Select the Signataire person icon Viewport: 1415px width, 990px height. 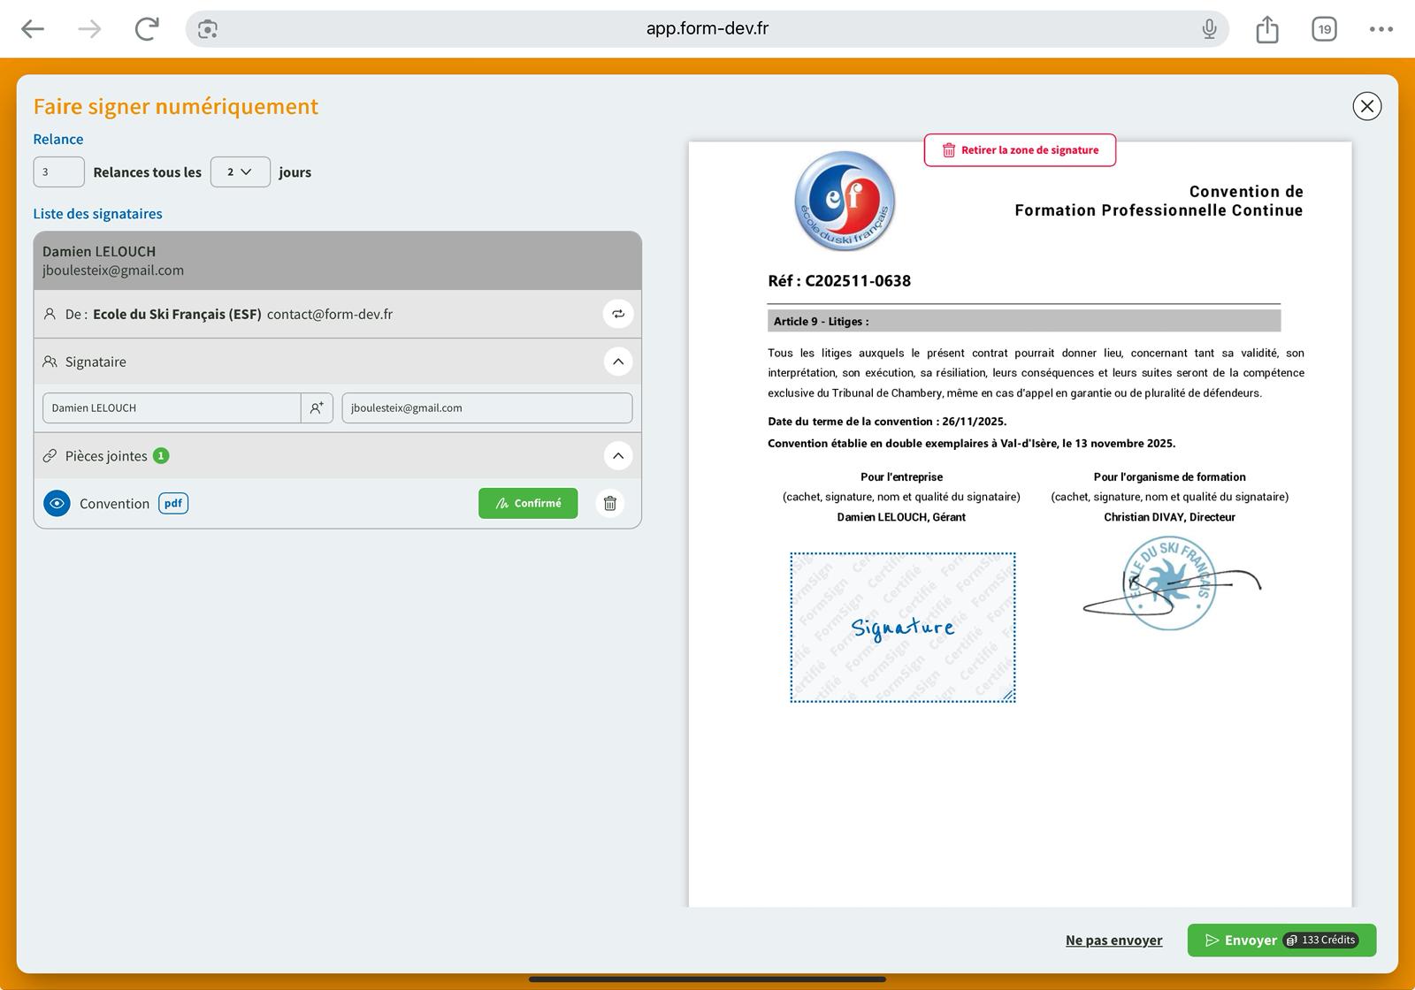[50, 361]
